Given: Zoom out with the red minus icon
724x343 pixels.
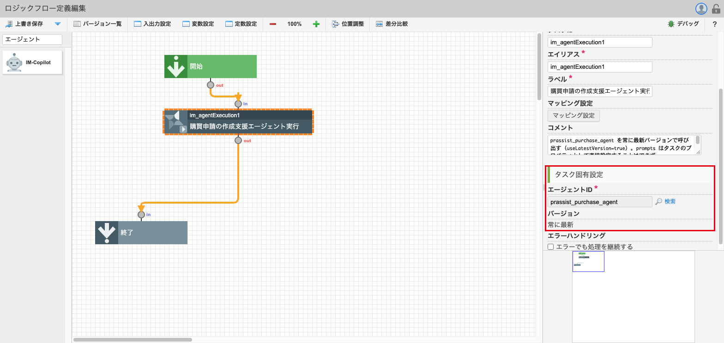Looking at the screenshot, I should (x=273, y=24).
